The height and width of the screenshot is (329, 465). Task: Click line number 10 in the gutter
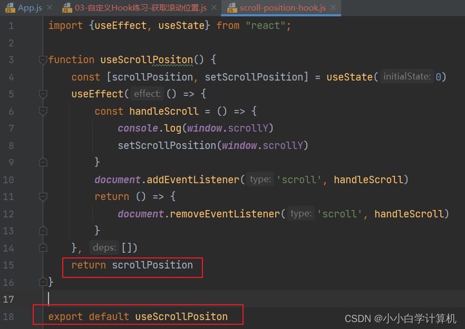coord(8,180)
